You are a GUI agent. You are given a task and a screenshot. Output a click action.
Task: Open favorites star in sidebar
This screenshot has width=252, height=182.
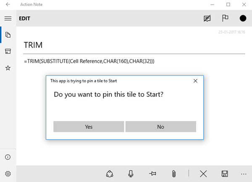point(8,68)
